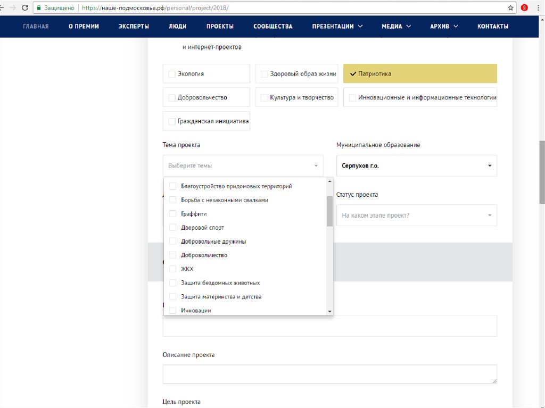Click the Yandex extension icon

(x=524, y=8)
